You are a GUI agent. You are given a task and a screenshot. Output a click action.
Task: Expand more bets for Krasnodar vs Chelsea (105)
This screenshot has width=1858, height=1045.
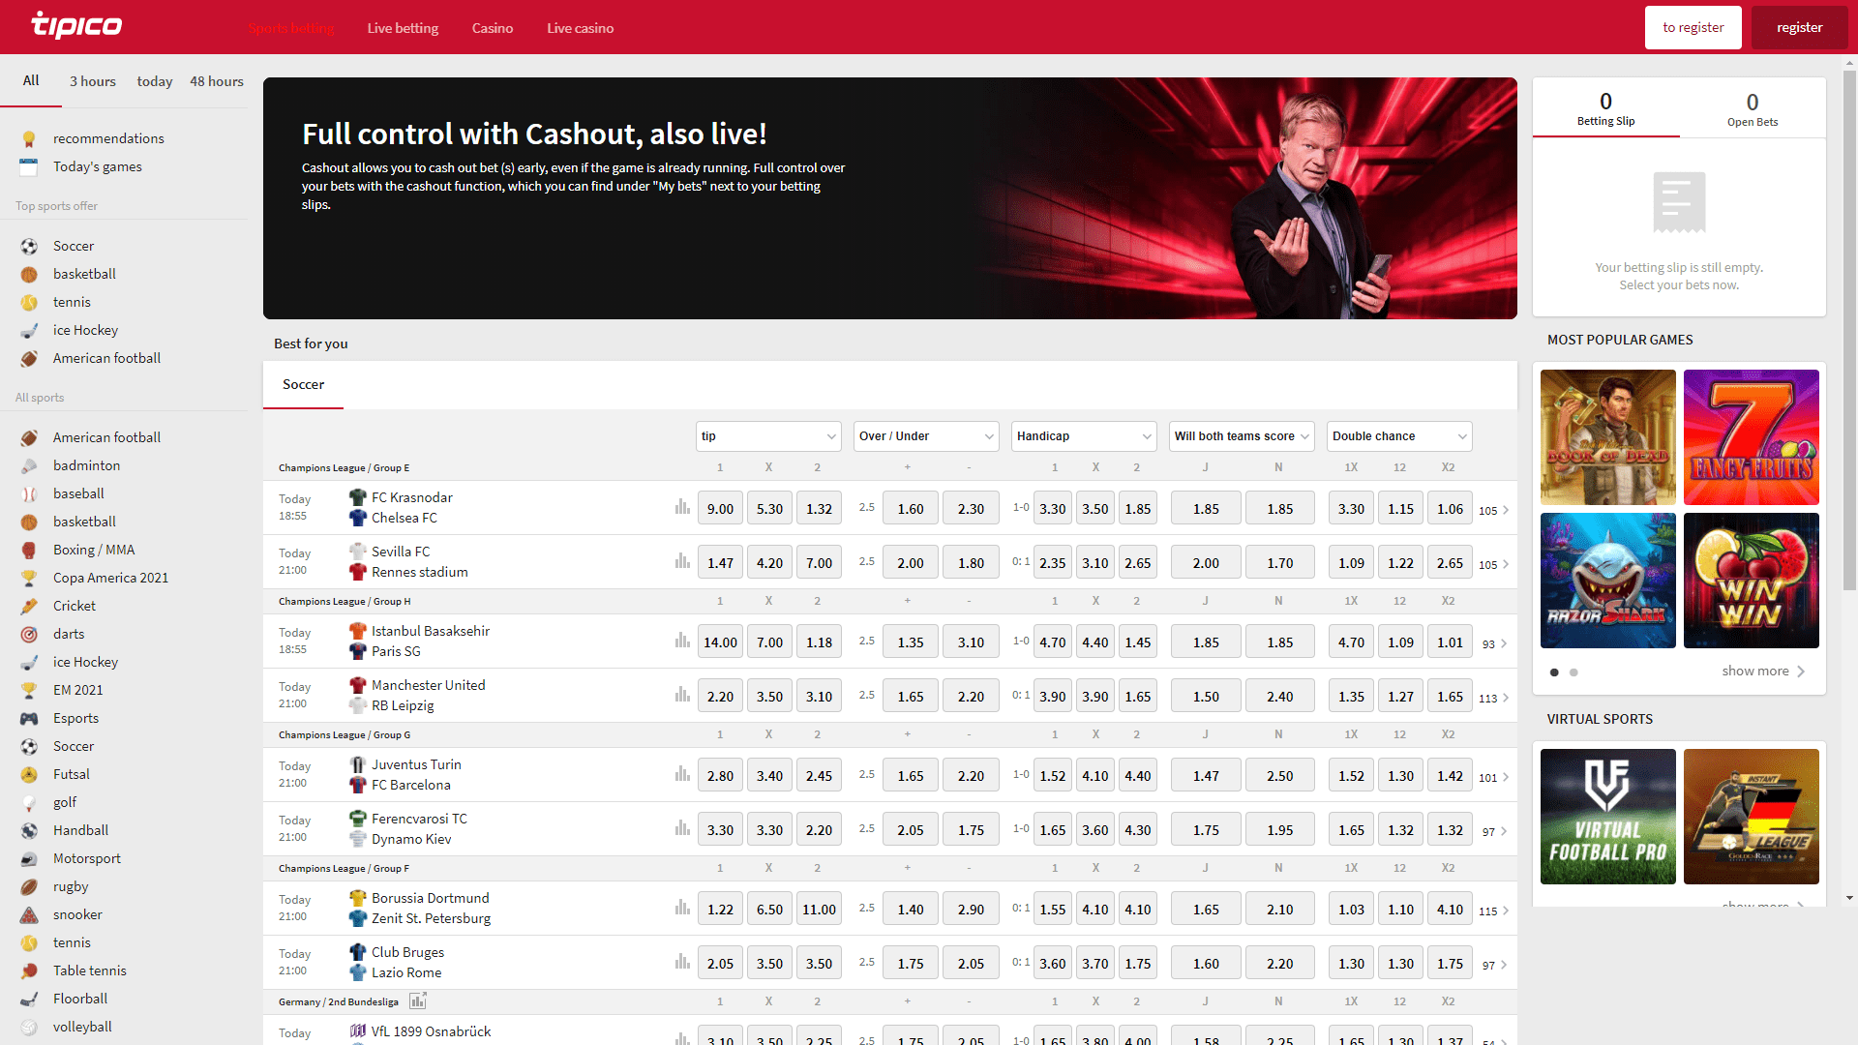pyautogui.click(x=1494, y=510)
